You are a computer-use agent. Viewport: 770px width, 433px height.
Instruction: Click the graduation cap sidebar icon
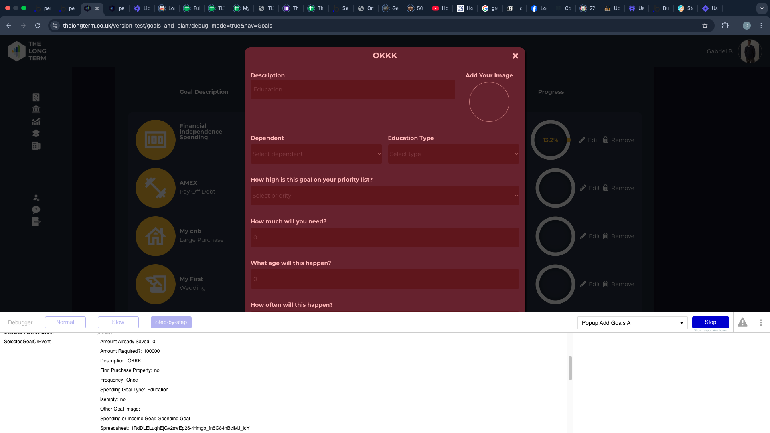36,134
